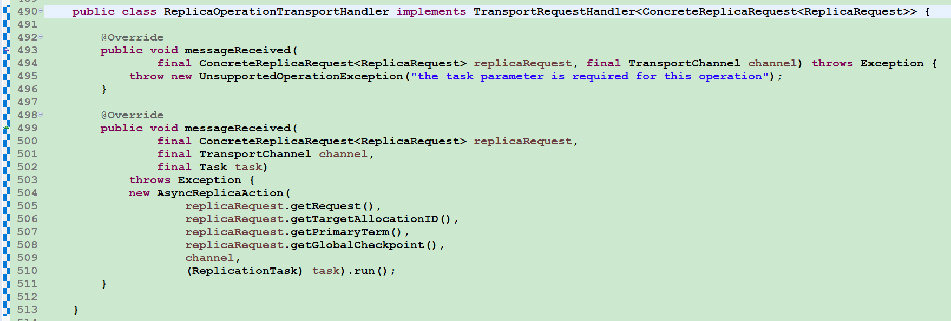Click the getTargetAllocationID method call
The width and height of the screenshot is (951, 321).
click(364, 219)
